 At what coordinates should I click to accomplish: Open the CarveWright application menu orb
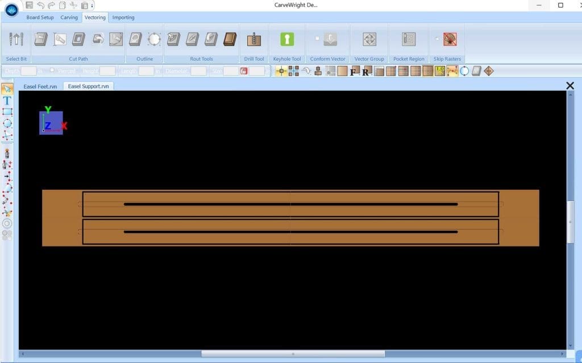click(11, 10)
